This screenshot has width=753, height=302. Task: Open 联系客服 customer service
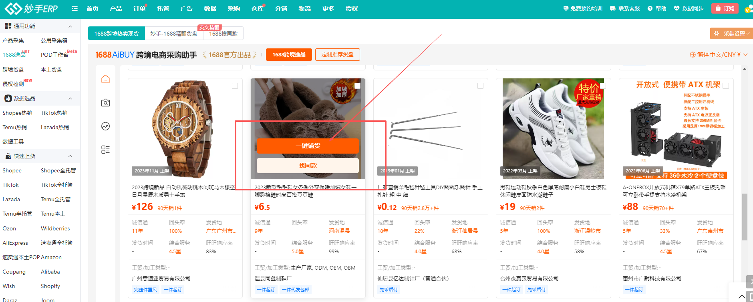(625, 8)
